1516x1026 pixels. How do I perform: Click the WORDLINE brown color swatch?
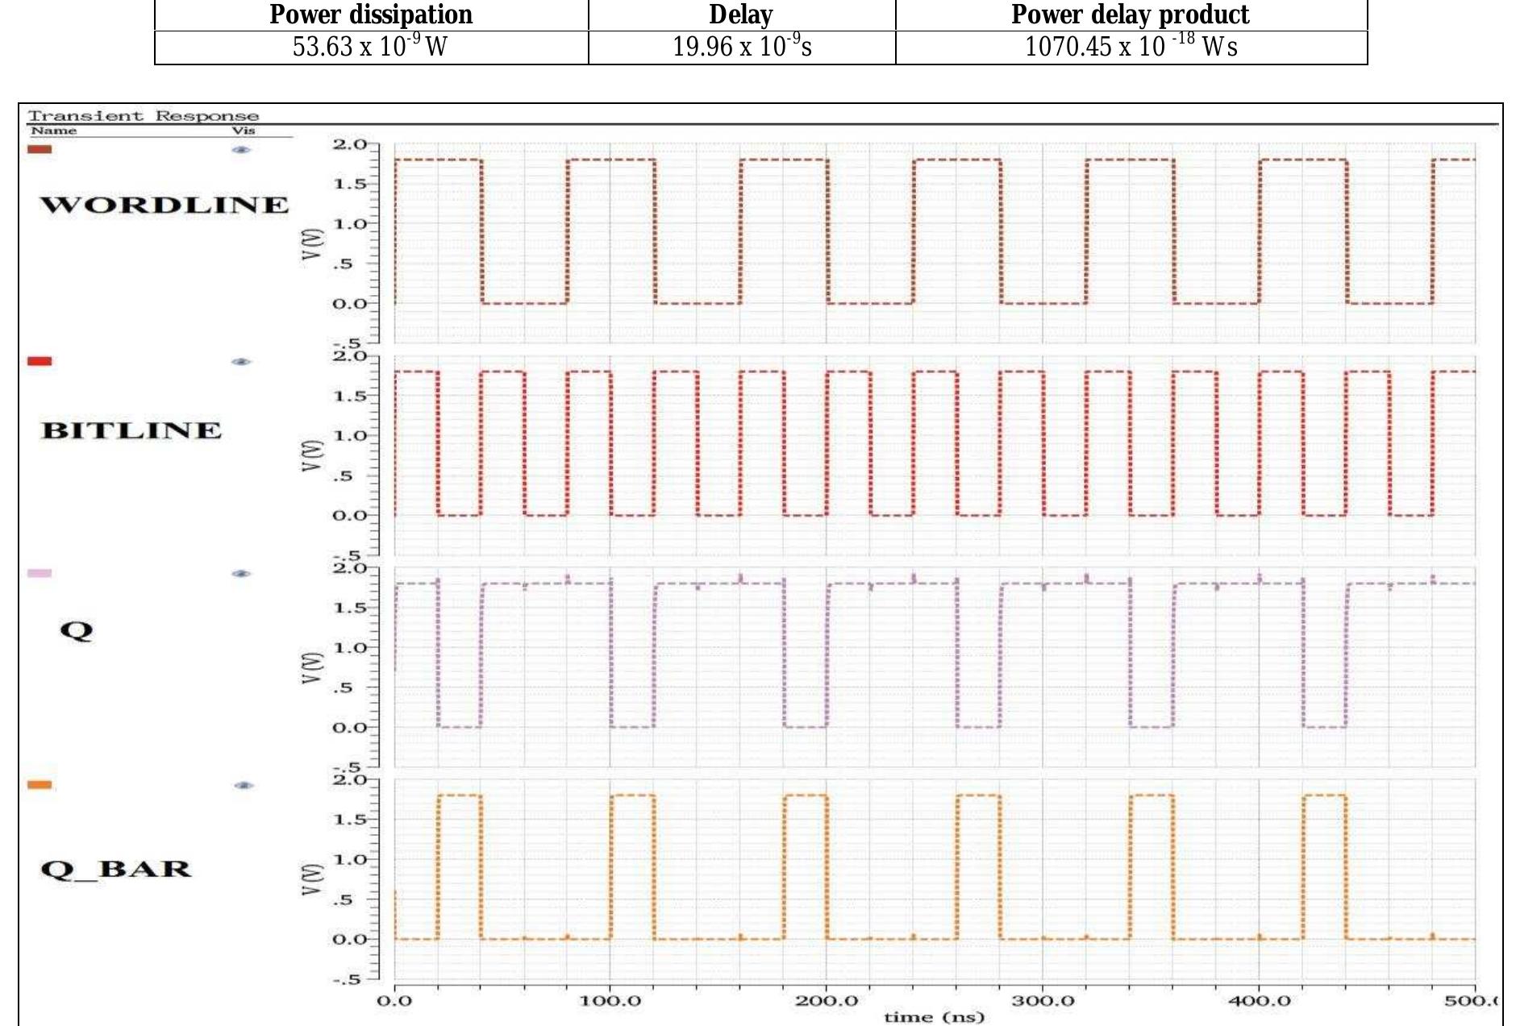click(x=38, y=147)
